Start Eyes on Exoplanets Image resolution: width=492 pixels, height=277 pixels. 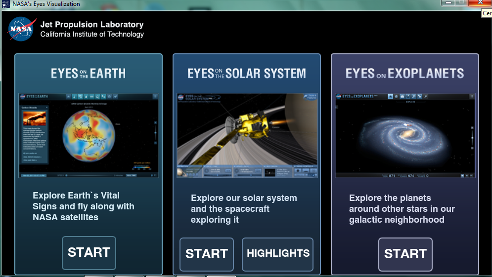tap(405, 254)
